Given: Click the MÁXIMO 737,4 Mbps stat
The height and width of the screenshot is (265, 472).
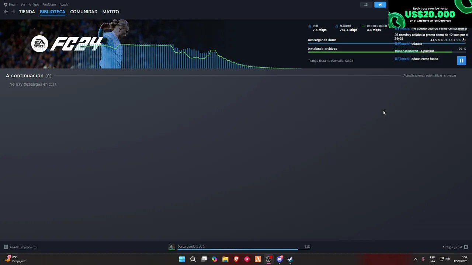Looking at the screenshot, I should 347,28.
